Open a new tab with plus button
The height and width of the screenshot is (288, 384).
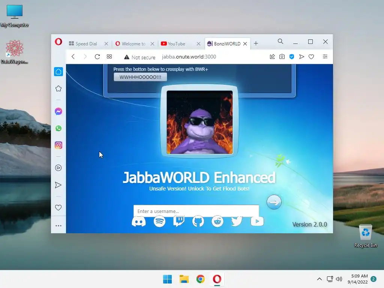pyautogui.click(x=256, y=43)
